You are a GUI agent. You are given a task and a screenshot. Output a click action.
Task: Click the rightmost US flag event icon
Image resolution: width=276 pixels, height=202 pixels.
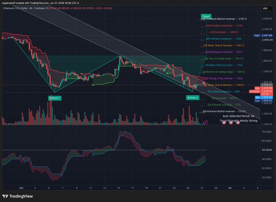pos(238,123)
